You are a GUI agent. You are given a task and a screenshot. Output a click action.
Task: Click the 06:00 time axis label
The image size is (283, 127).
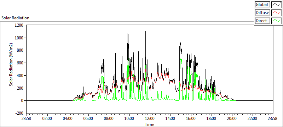click(88, 119)
